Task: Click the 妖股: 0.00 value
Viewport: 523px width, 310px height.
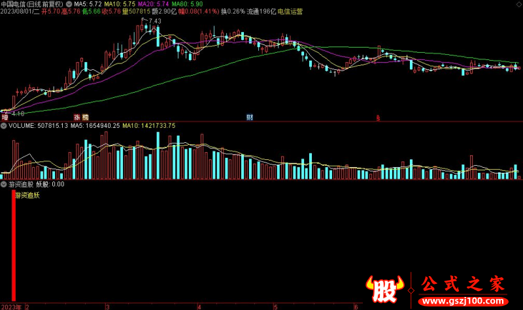Action: point(50,185)
